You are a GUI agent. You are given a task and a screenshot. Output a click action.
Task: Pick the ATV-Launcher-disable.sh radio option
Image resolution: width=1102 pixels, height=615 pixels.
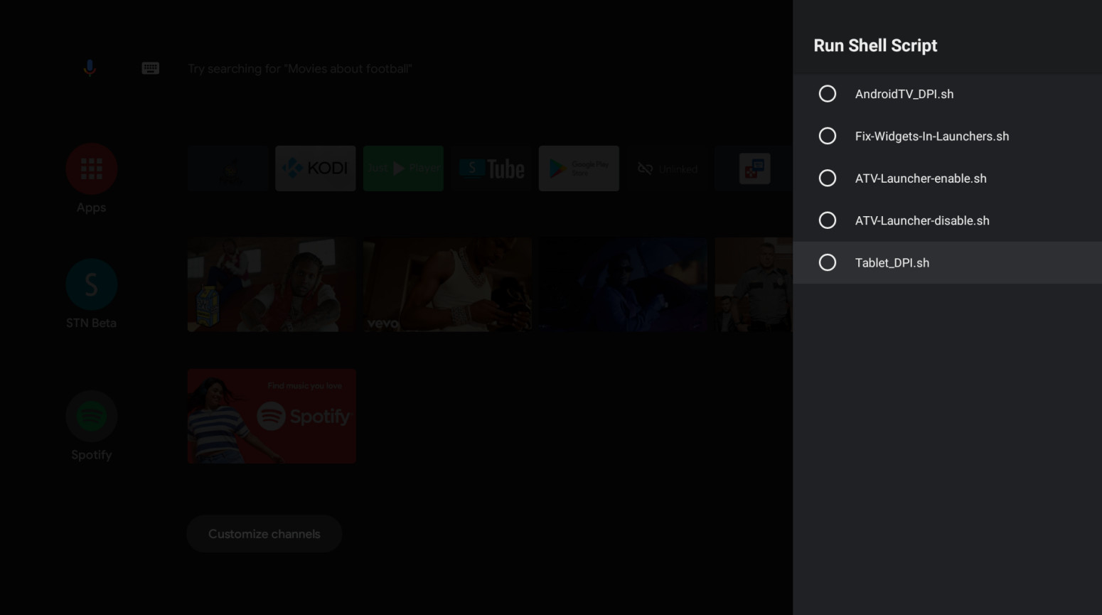click(827, 220)
